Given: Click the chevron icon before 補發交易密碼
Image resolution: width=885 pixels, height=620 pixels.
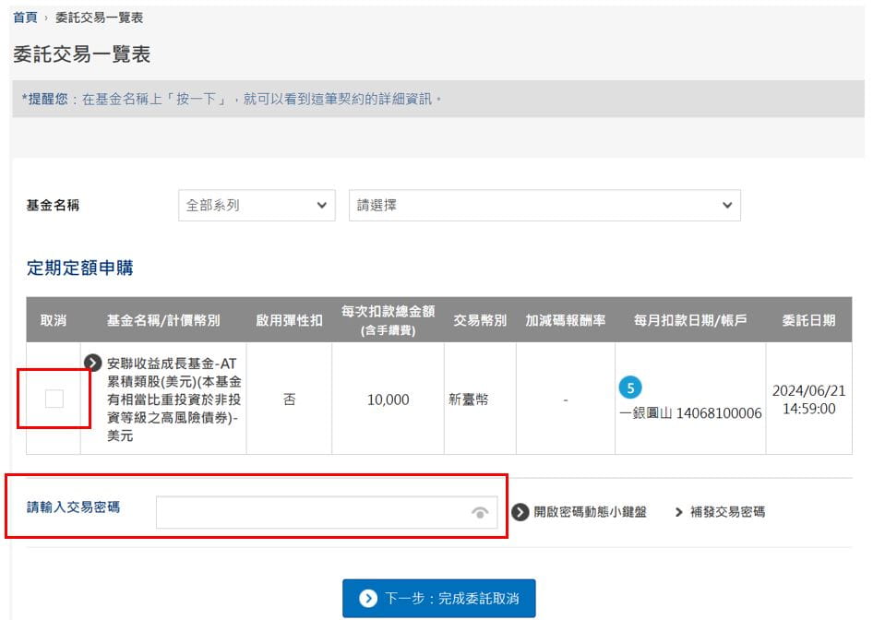Looking at the screenshot, I should 678,512.
